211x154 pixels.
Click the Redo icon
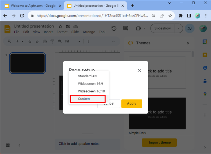click(37, 41)
